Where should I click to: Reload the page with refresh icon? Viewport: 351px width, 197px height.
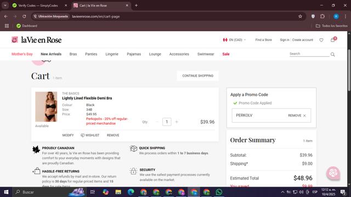coord(24,16)
